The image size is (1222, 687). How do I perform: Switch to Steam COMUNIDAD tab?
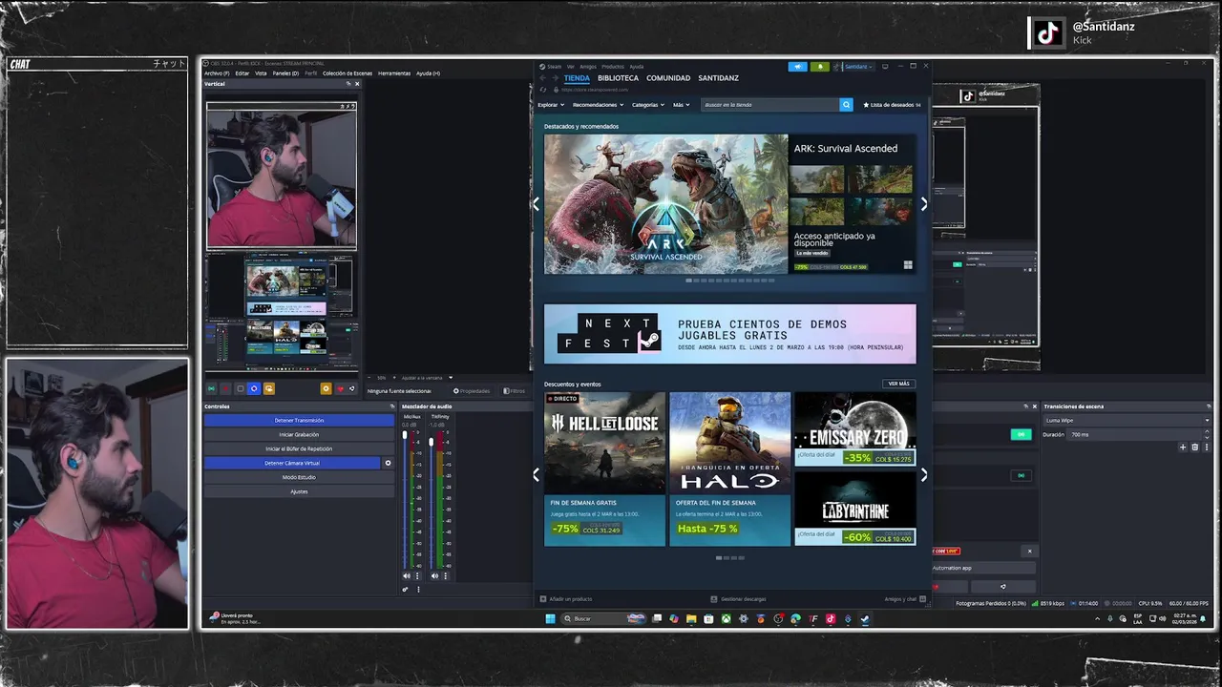click(x=668, y=78)
